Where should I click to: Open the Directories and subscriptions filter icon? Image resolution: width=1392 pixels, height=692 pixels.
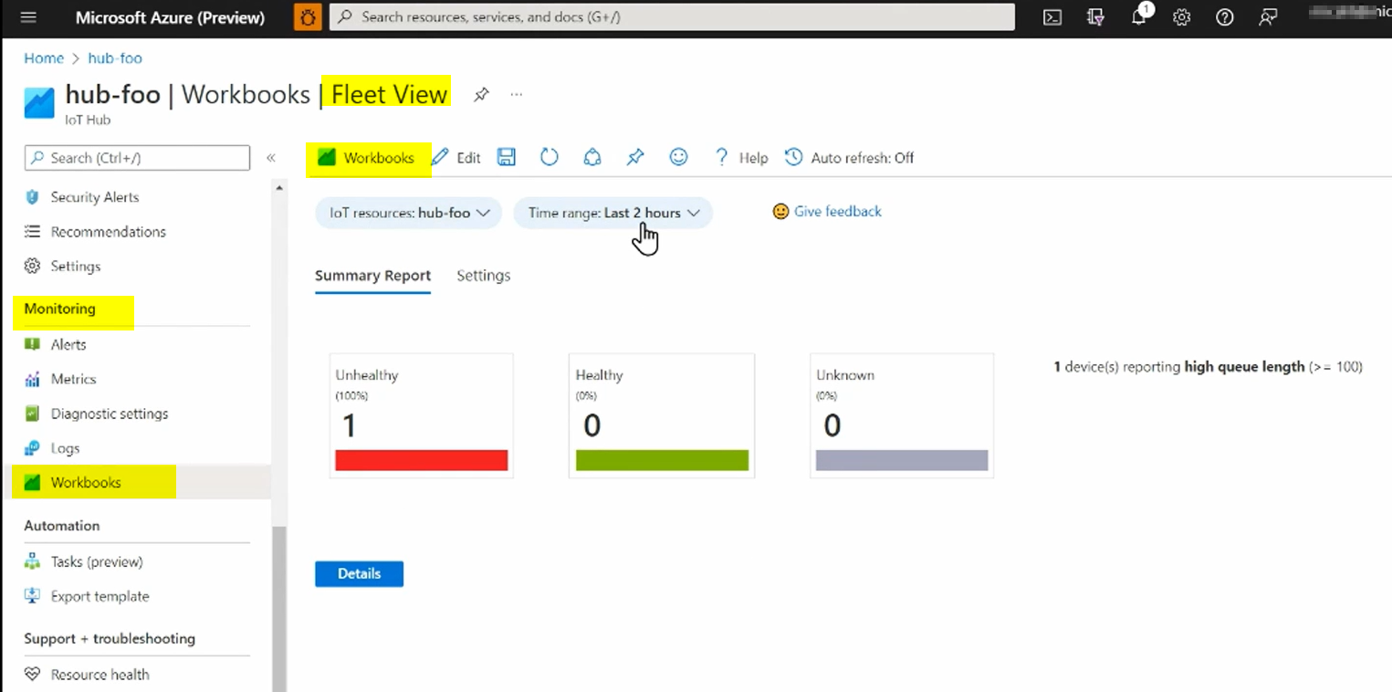click(x=1096, y=17)
